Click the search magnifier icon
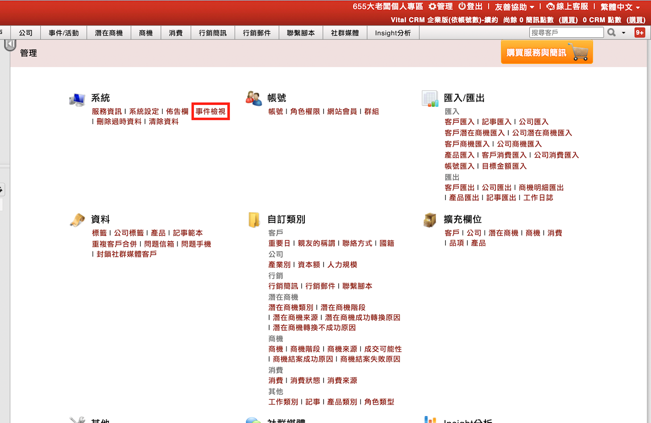This screenshot has width=651, height=423. 611,33
